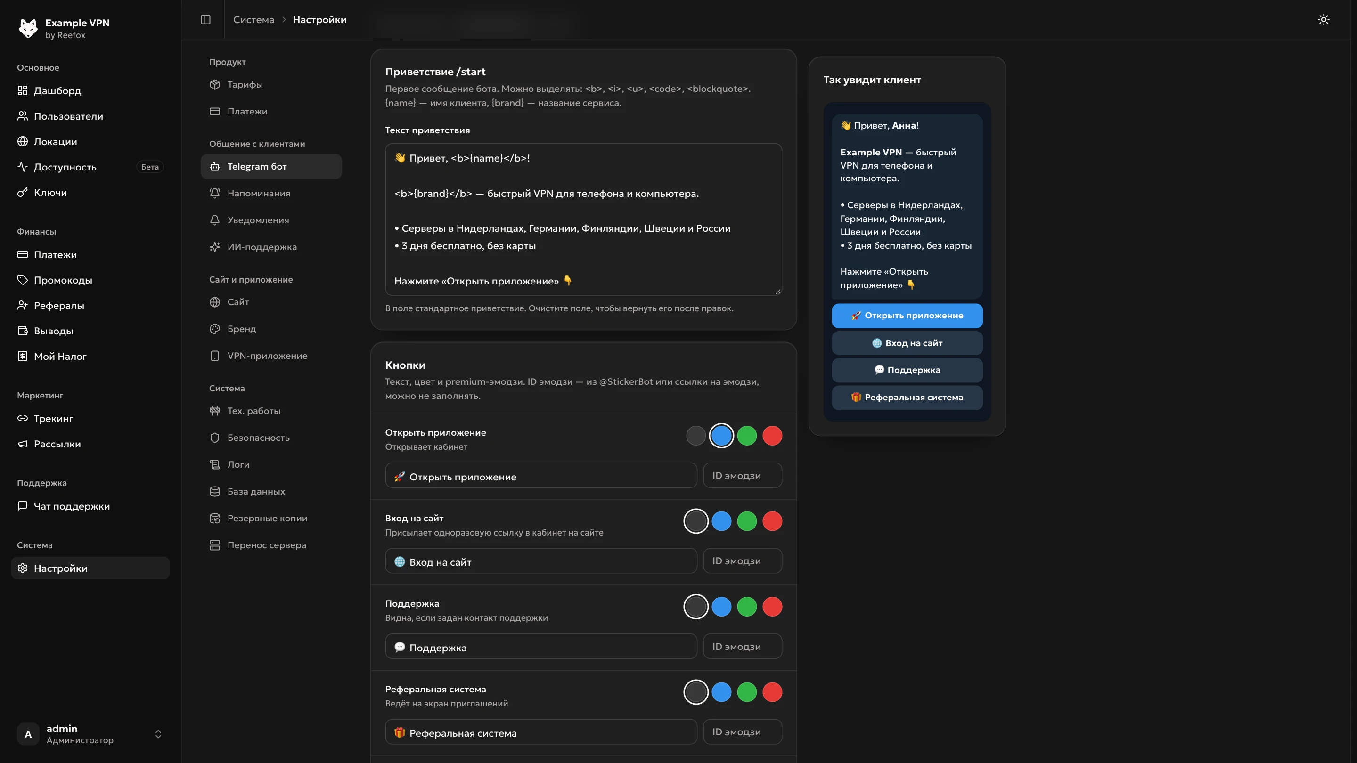Open Дашборд via its grid icon
This screenshot has height=763, width=1357.
click(22, 90)
